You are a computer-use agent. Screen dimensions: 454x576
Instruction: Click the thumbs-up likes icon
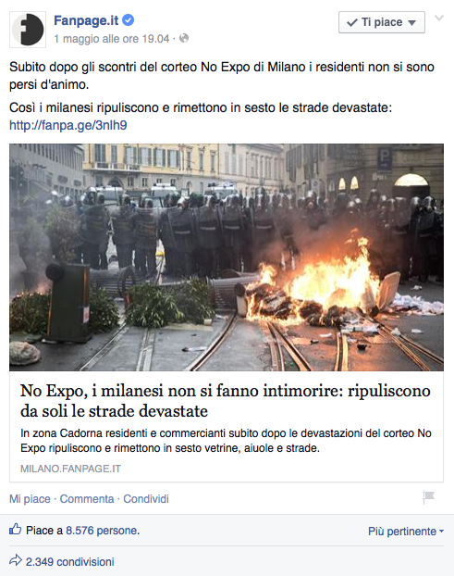pyautogui.click(x=15, y=530)
